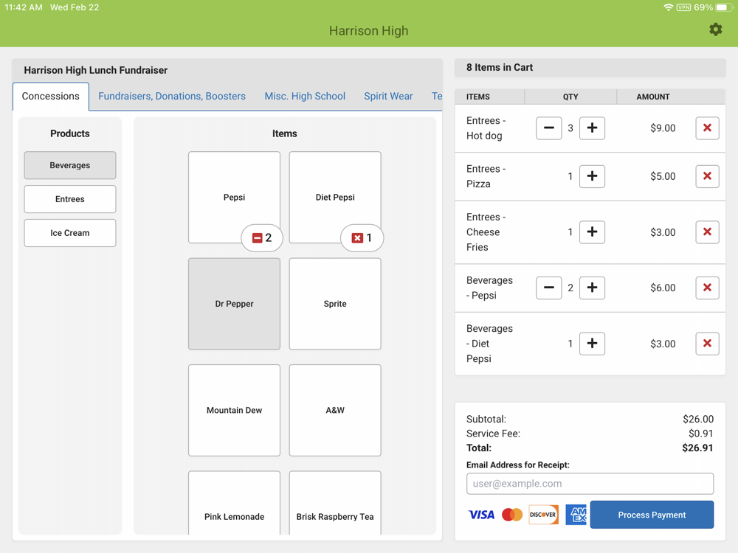Viewport: 738px width, 553px height.
Task: Open Fundraisers, Donations, Boosters tab
Action: click(172, 97)
